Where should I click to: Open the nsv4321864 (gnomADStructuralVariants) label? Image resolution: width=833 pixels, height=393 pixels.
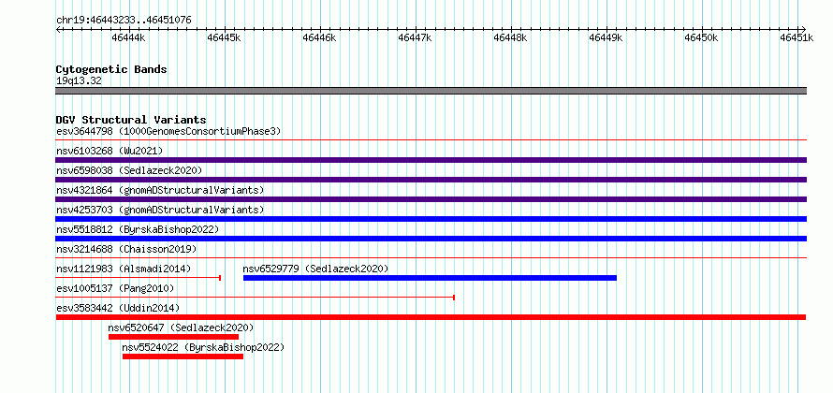coord(160,190)
